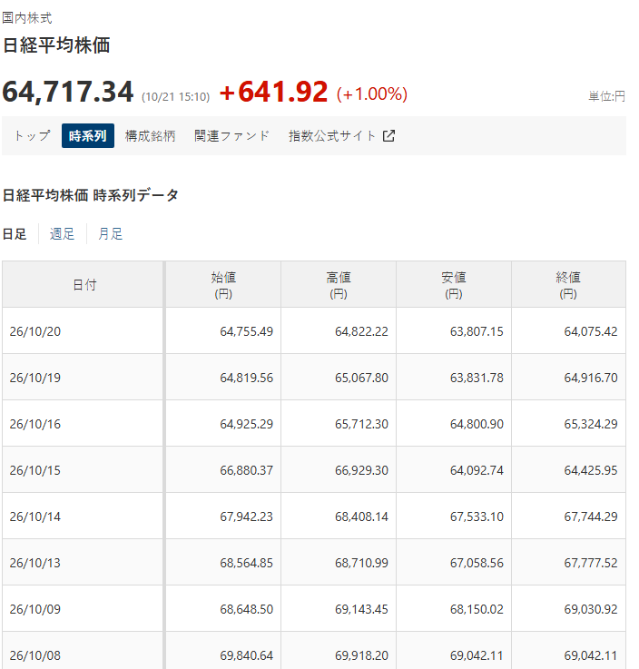639x669 pixels.
Task: Select the 日足 daily view
Action: click(15, 234)
